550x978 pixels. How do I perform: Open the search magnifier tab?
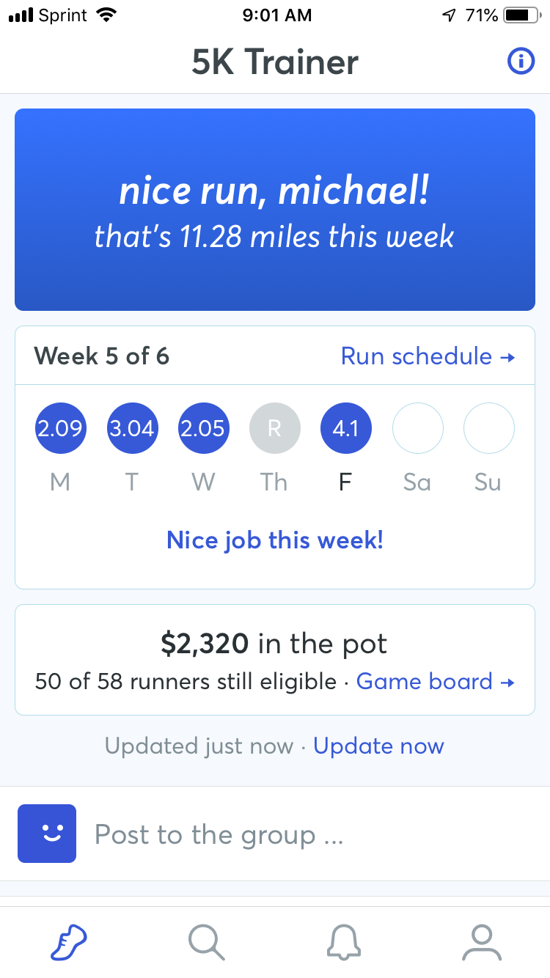(x=206, y=941)
